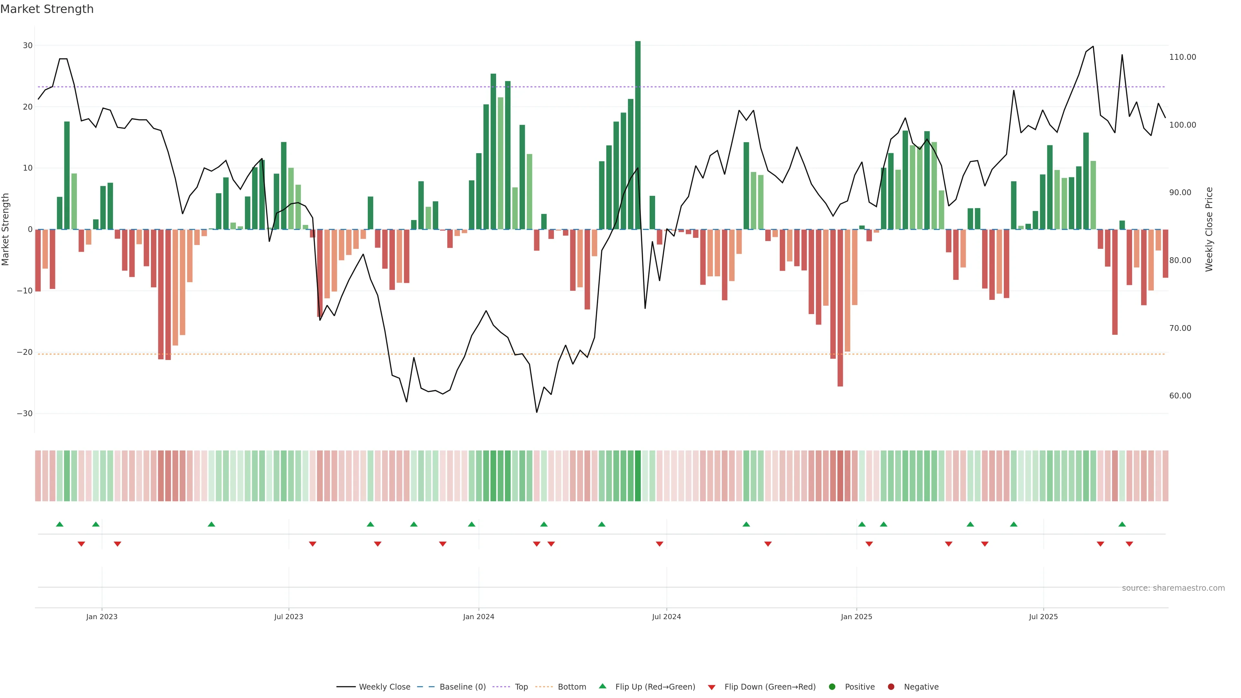This screenshot has width=1241, height=698.
Task: Click the Jul 2025 axis label
Action: [x=1043, y=617]
